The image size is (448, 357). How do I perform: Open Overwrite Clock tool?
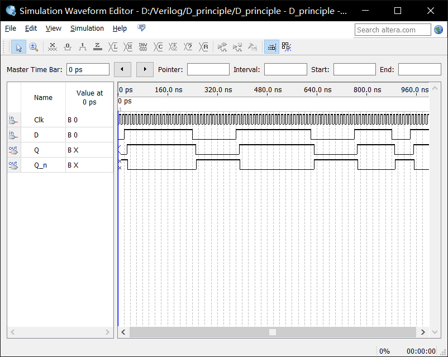point(173,47)
